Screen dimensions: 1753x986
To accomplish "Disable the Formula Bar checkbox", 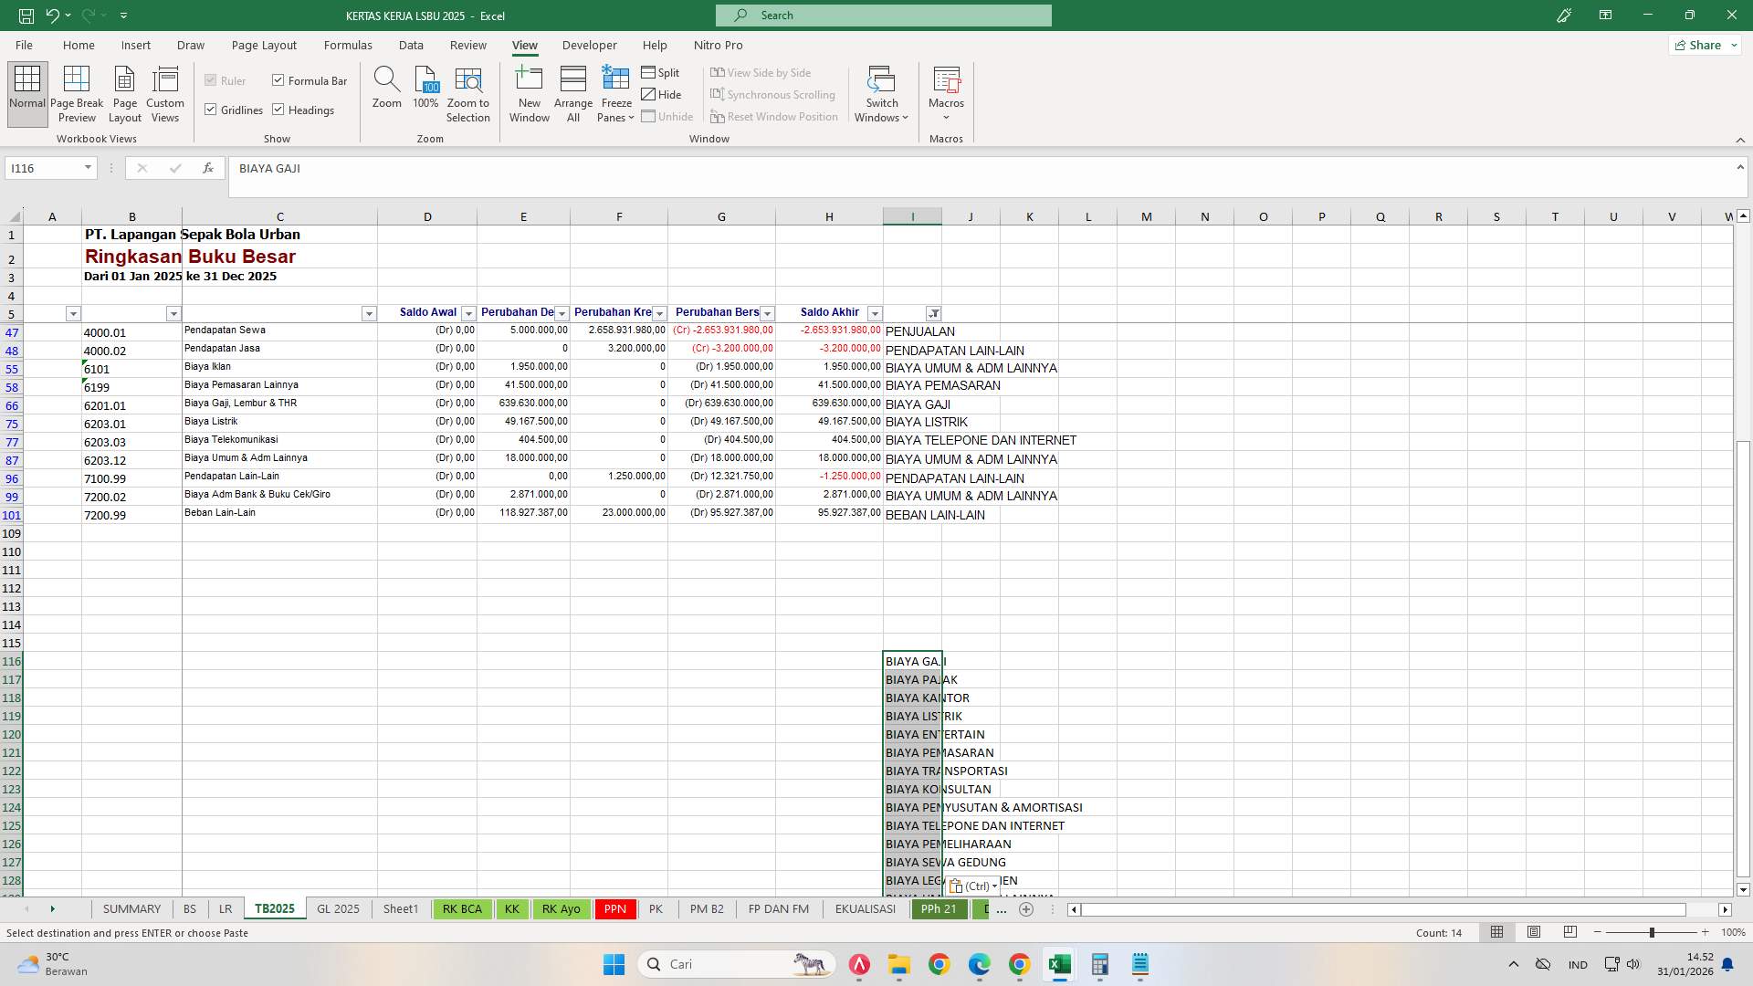I will (278, 80).
